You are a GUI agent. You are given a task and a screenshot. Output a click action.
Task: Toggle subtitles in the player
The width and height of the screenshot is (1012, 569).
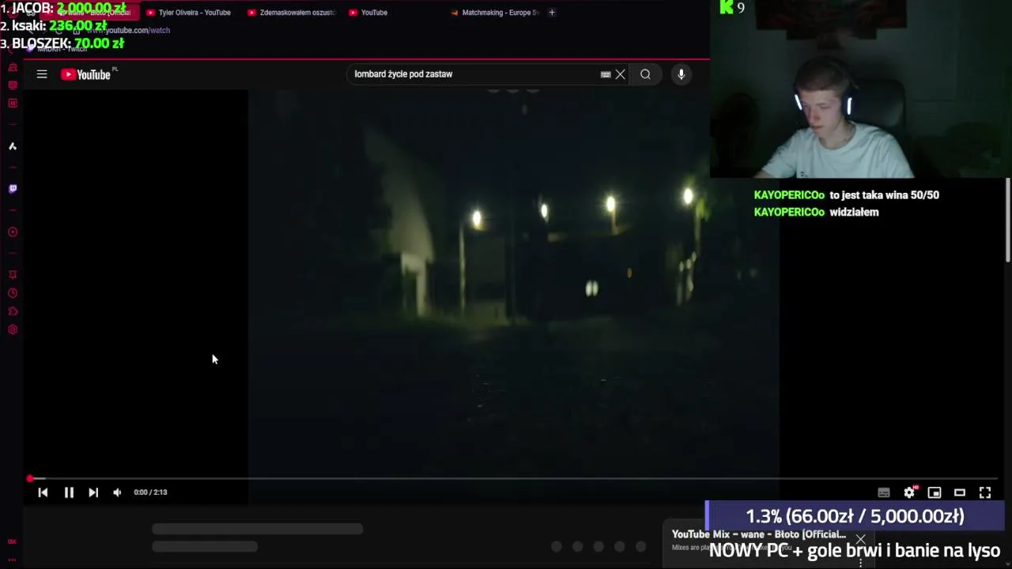point(884,492)
